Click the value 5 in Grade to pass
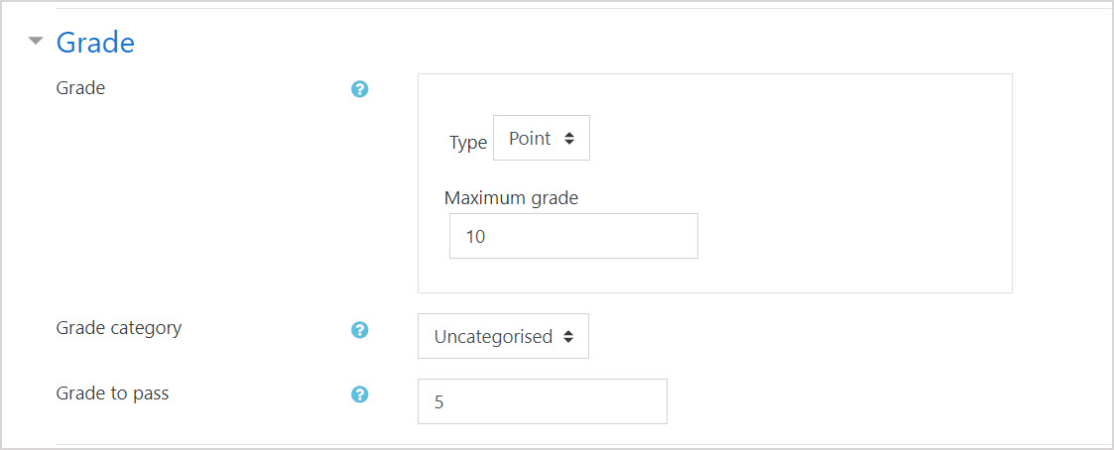This screenshot has height=450, width=1114. [439, 402]
